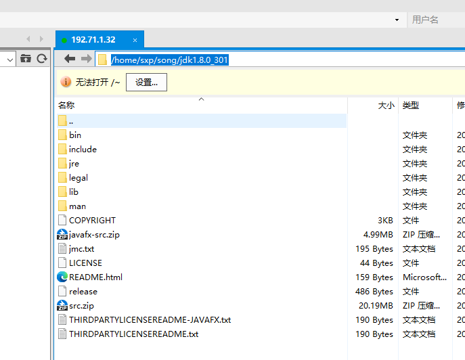Click the jre folder icon

click(62, 163)
